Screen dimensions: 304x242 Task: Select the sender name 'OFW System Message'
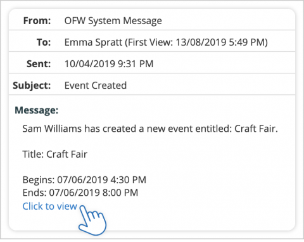coord(113,21)
